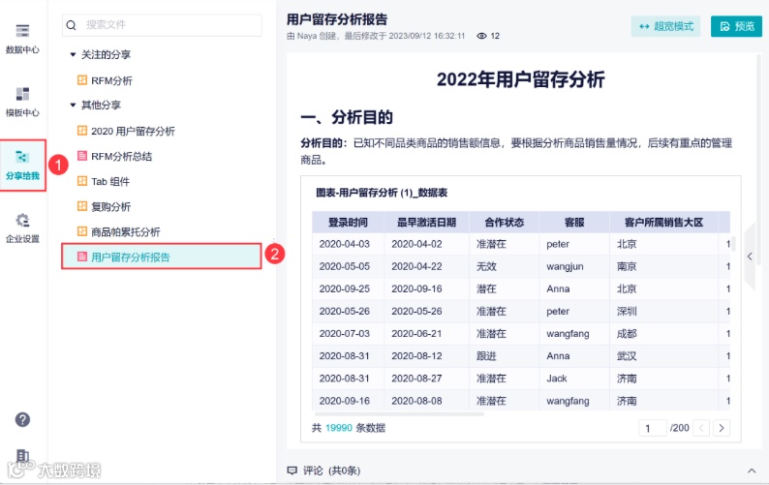Click the 图表-用户留存分析 (1)_数据表 title

pyautogui.click(x=382, y=193)
